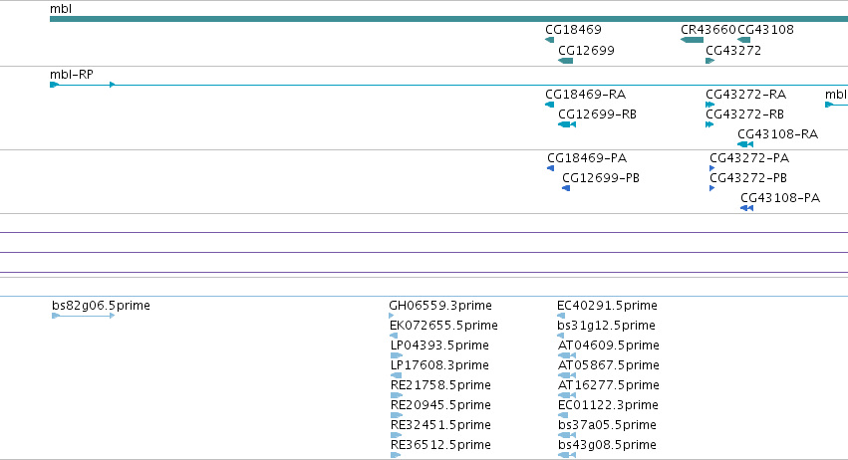Select the bs43g08.5prime EST glyph

(x=567, y=455)
